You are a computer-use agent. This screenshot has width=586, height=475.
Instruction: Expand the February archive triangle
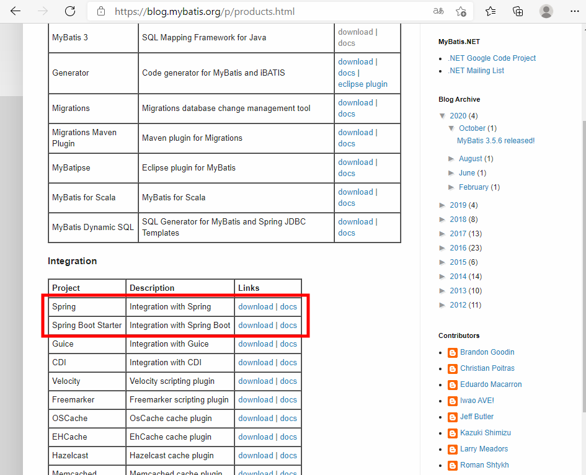[x=451, y=187]
